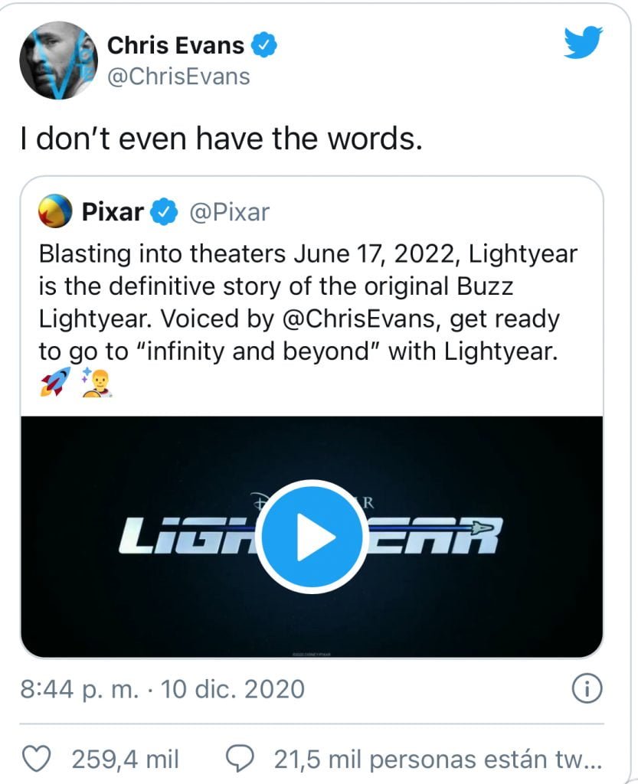
Task: Click the @Pixar handle
Action: (x=228, y=211)
